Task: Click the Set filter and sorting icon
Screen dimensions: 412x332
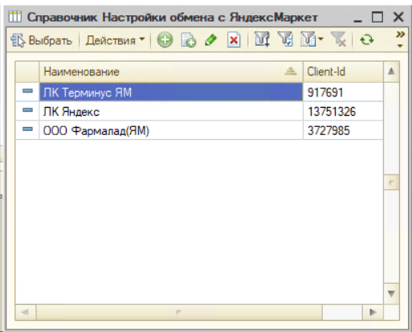Action: (x=262, y=39)
